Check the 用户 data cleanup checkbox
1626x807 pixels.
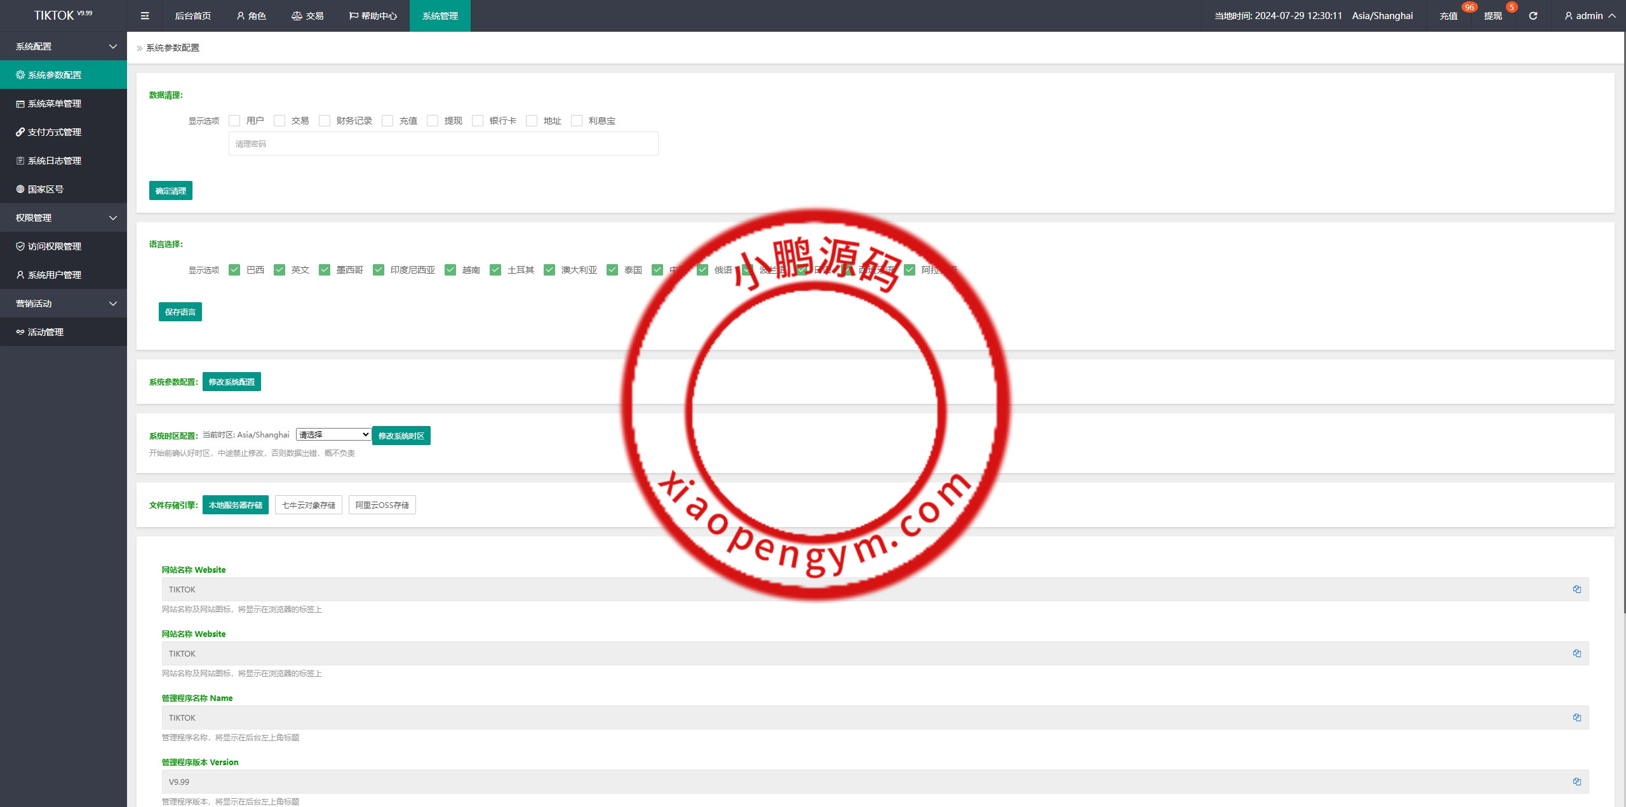click(x=234, y=121)
